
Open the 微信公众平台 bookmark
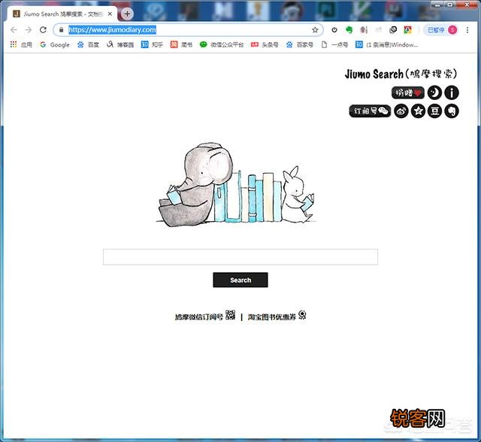[222, 45]
